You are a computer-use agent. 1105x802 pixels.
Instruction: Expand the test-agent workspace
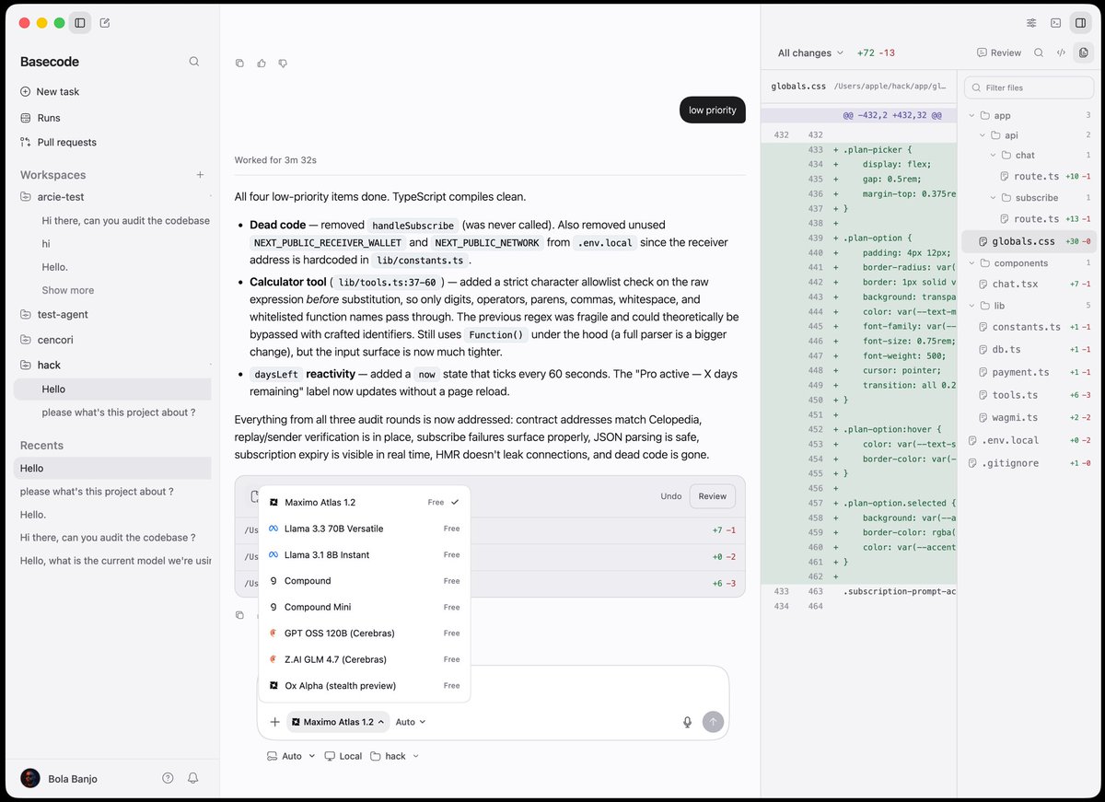[63, 314]
